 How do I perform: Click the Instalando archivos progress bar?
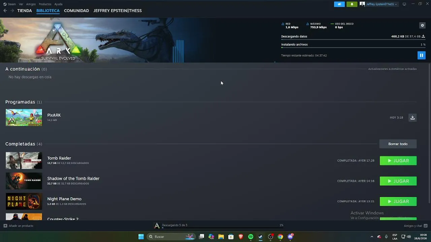(x=353, y=47)
